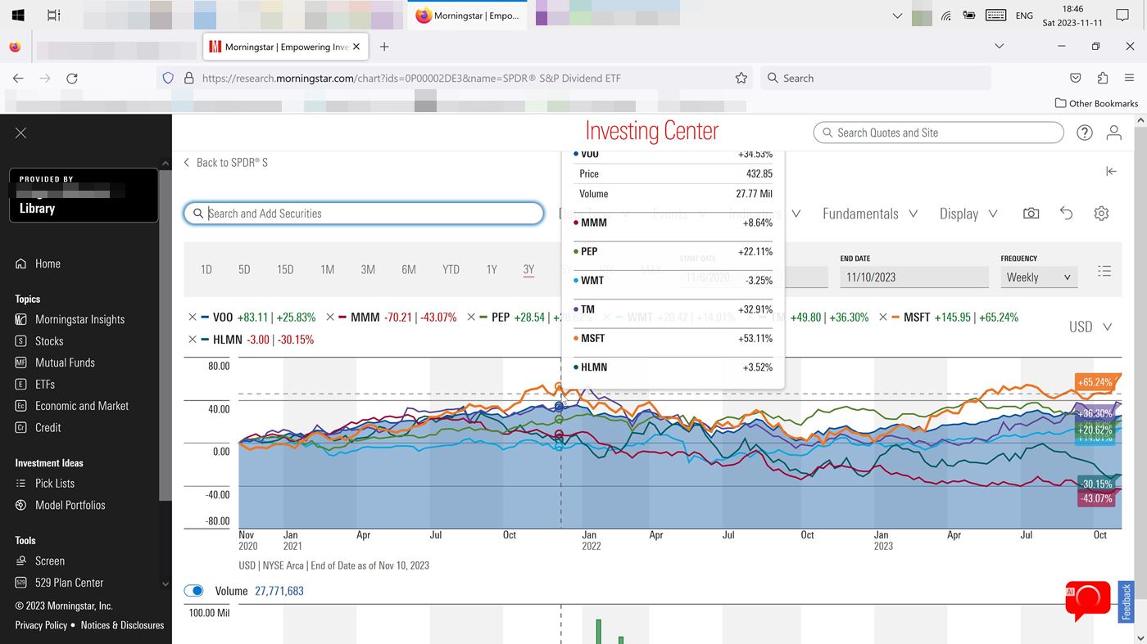Remove VOO from the comparison

coord(193,317)
